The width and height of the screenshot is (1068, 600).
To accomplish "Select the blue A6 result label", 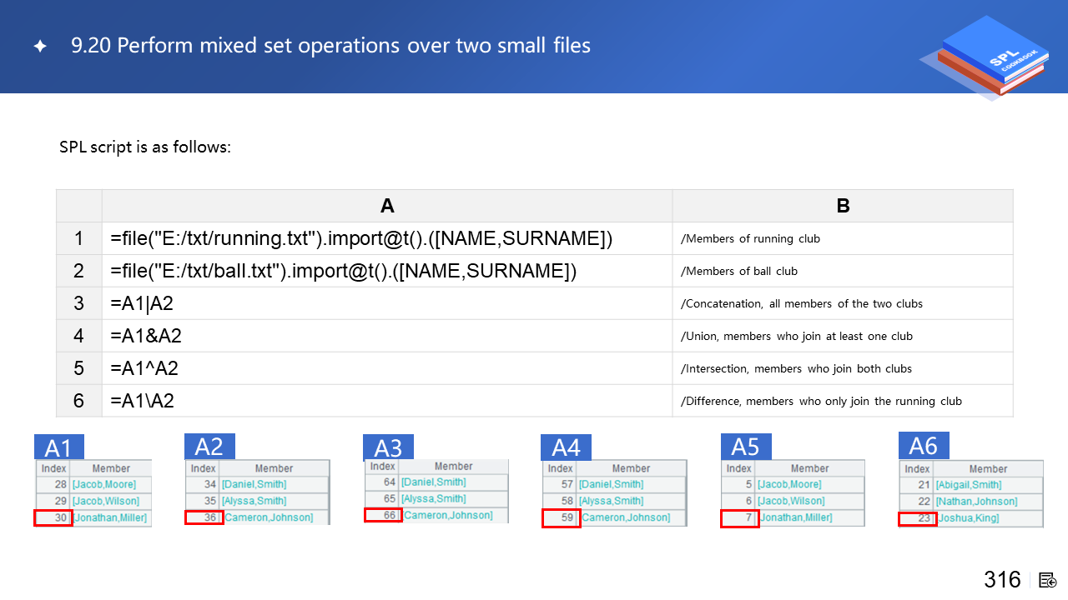I will click(x=923, y=446).
